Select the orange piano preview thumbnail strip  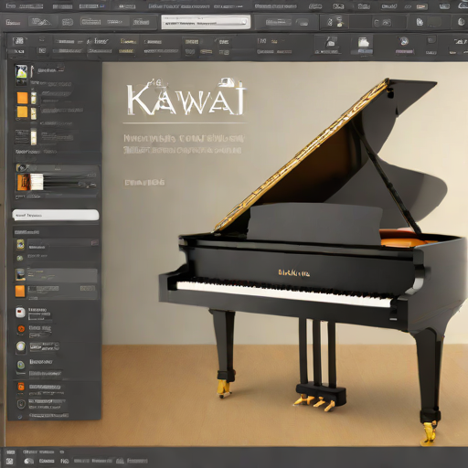point(30,182)
